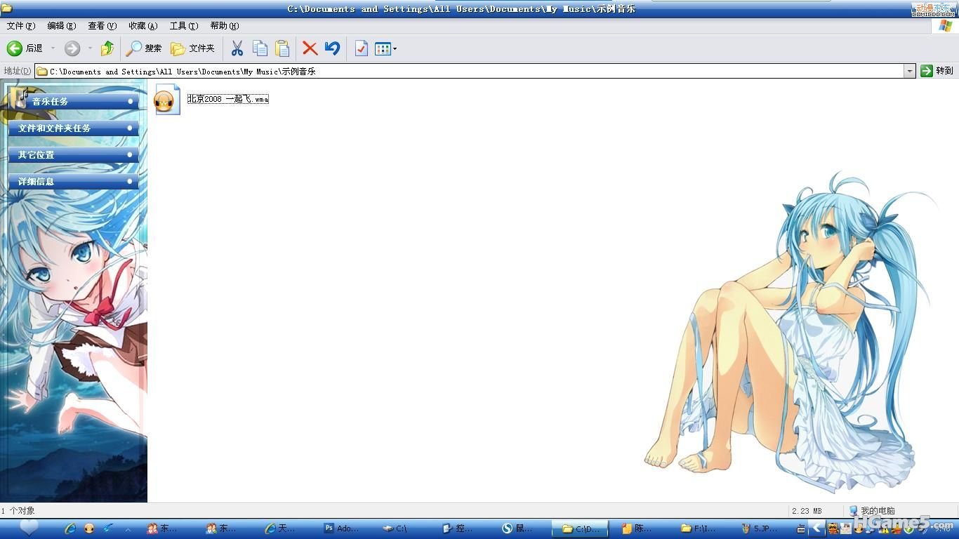Click the grey Forward arrow button
959x539 pixels.
(72, 48)
